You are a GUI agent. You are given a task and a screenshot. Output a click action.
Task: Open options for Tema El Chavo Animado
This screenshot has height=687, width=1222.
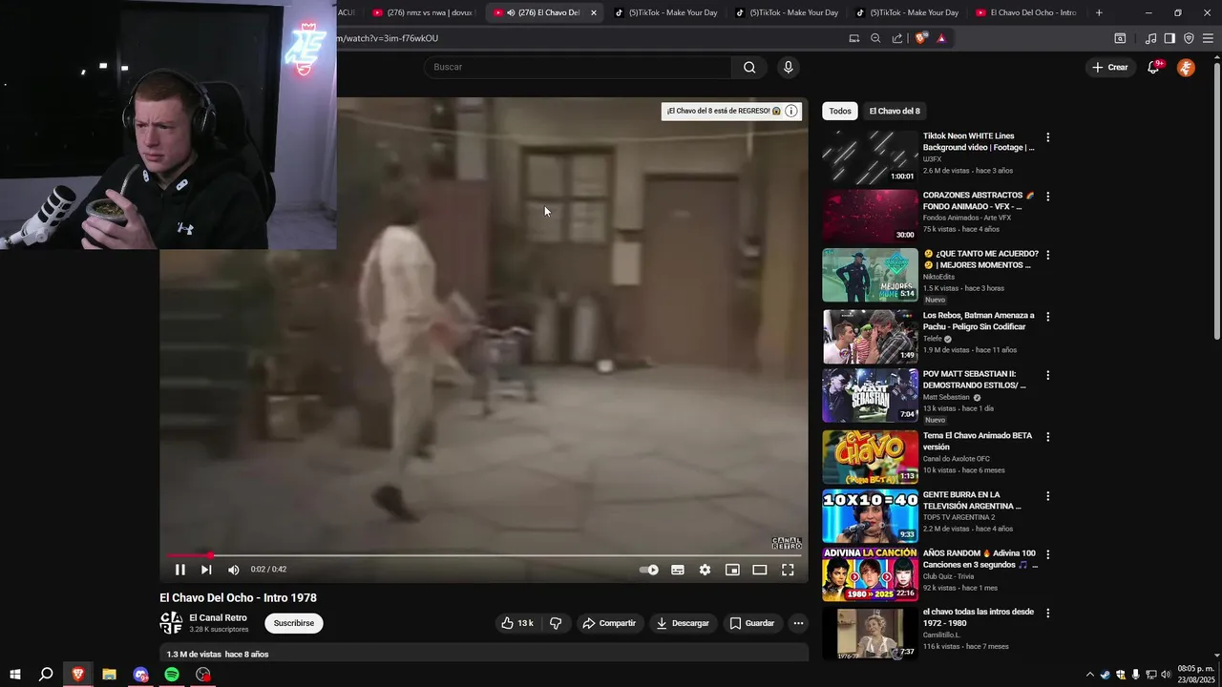pos(1047,437)
